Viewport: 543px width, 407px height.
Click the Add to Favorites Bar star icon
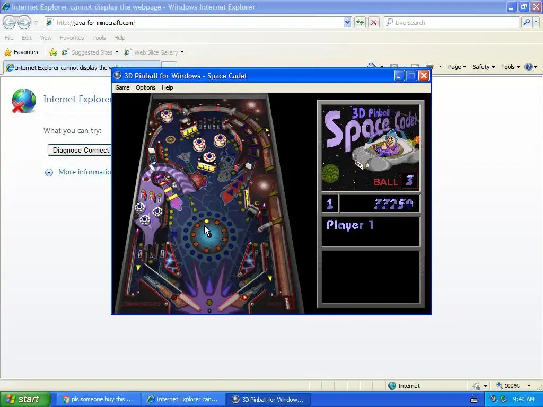(x=53, y=52)
